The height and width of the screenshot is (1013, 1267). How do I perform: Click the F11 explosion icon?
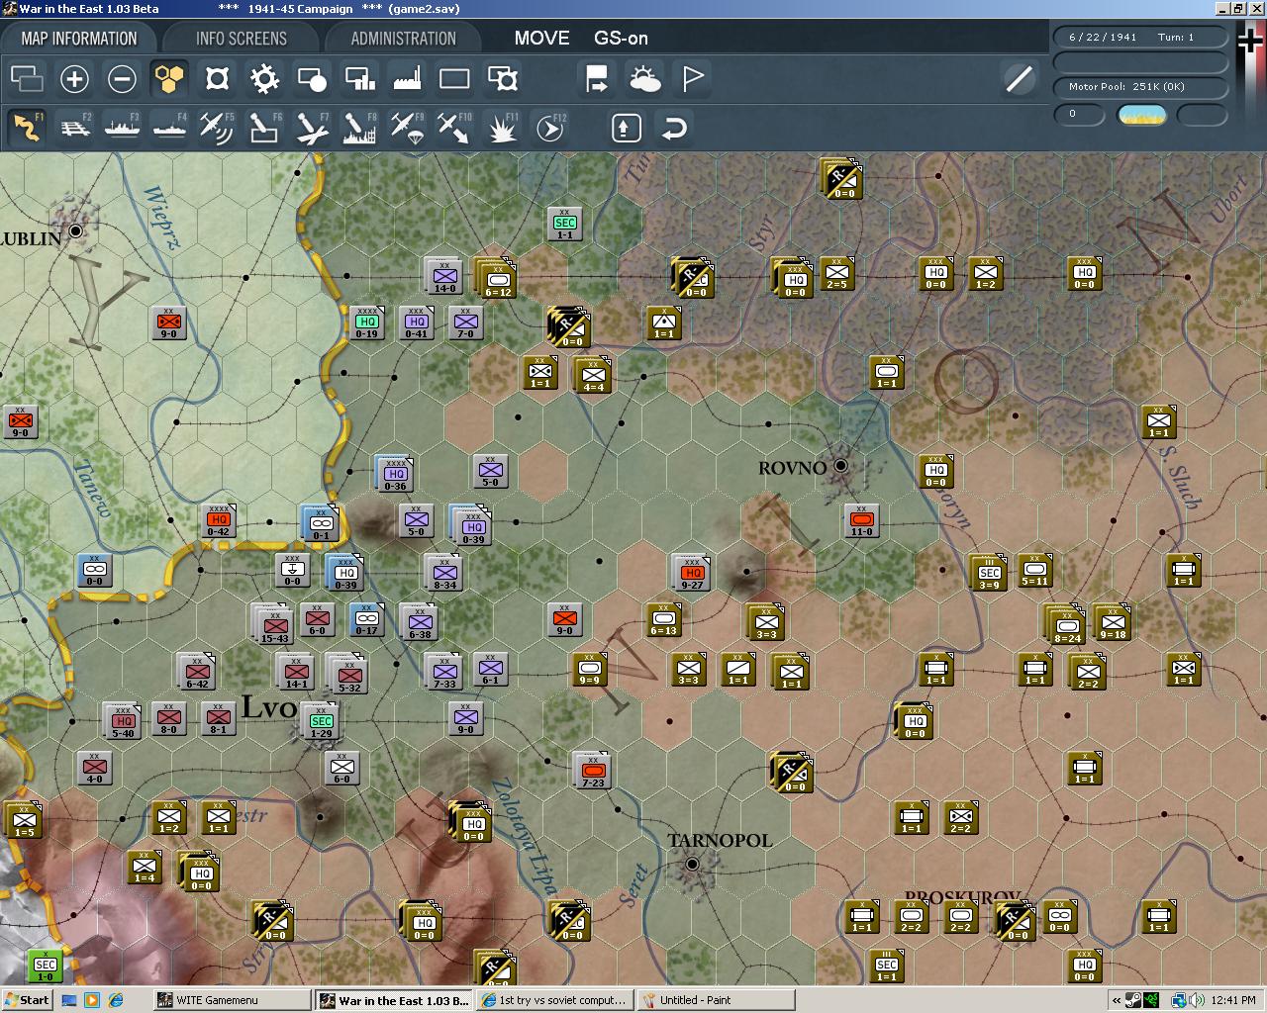pyautogui.click(x=502, y=128)
